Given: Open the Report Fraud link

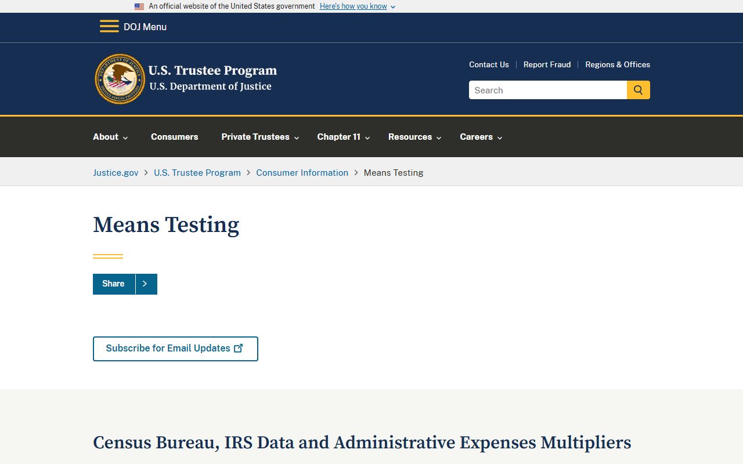Looking at the screenshot, I should pyautogui.click(x=547, y=64).
